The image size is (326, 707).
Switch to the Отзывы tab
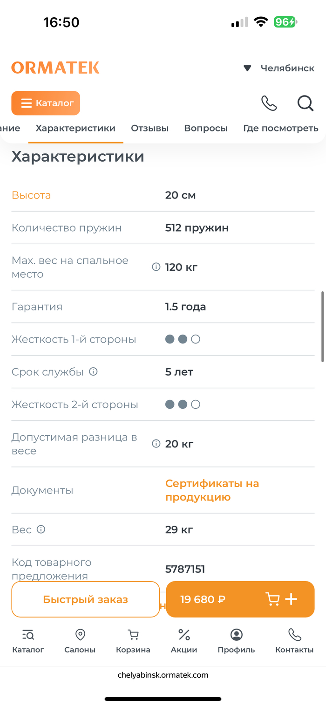149,128
